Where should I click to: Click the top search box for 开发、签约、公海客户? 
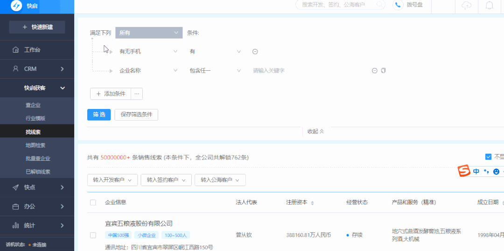click(x=340, y=5)
